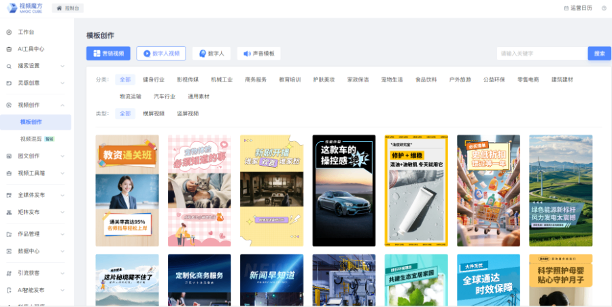Expand the 矩阵发布 chevron
Screen dimensions: 612x307
[63, 212]
